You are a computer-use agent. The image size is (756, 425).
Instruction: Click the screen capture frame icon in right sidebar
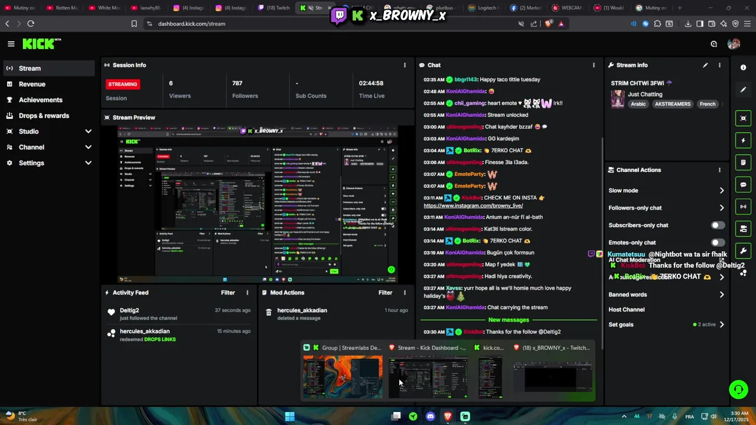pos(743,118)
